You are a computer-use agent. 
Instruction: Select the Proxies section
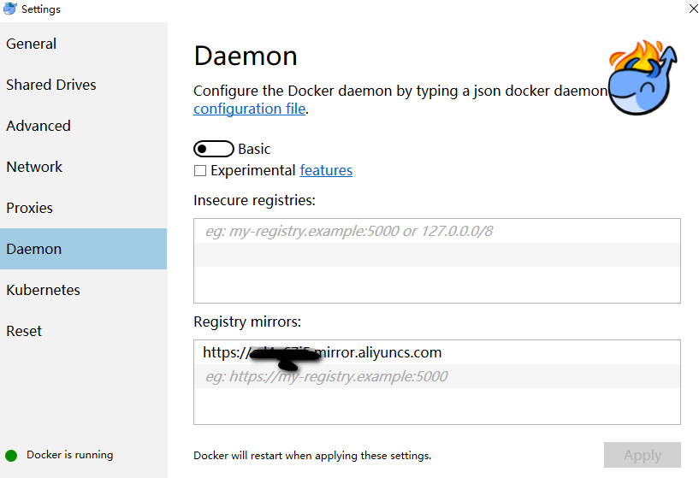30,208
